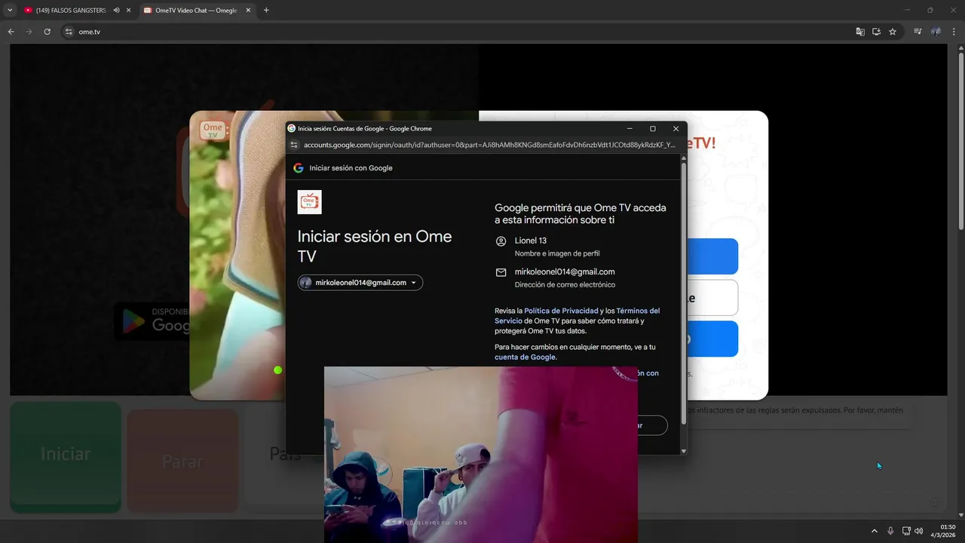This screenshot has height=543, width=965.
Task: Open the taskbar clock and date
Action: (943, 531)
